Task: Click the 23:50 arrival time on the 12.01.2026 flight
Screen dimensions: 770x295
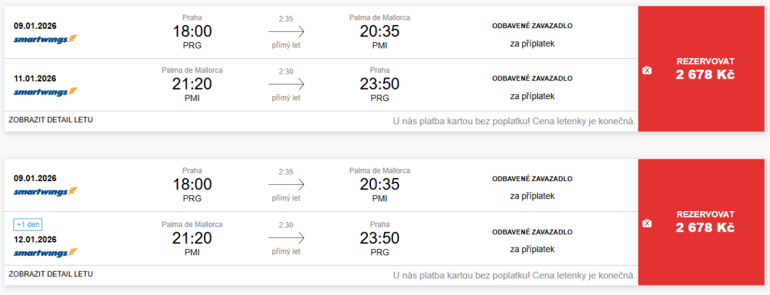Action: click(x=379, y=238)
